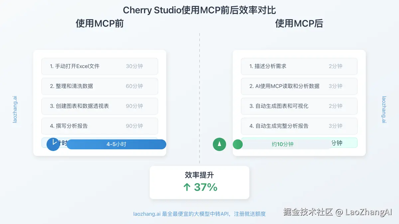The height and width of the screenshot is (224, 399).
Task: Click the 撰写分析报告 entry
Action: click(99, 126)
